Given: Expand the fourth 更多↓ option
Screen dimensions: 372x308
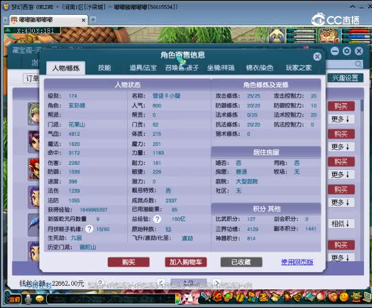Looking at the screenshot, I should click(x=341, y=202).
